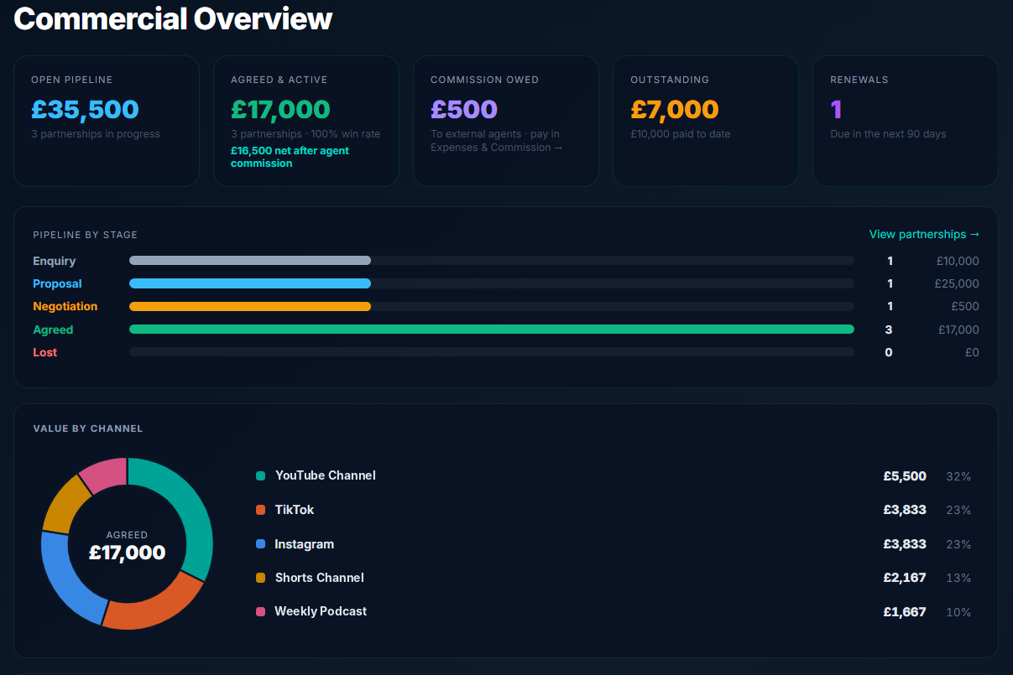Select the Enquiry stage label
This screenshot has width=1013, height=675.
click(55, 262)
